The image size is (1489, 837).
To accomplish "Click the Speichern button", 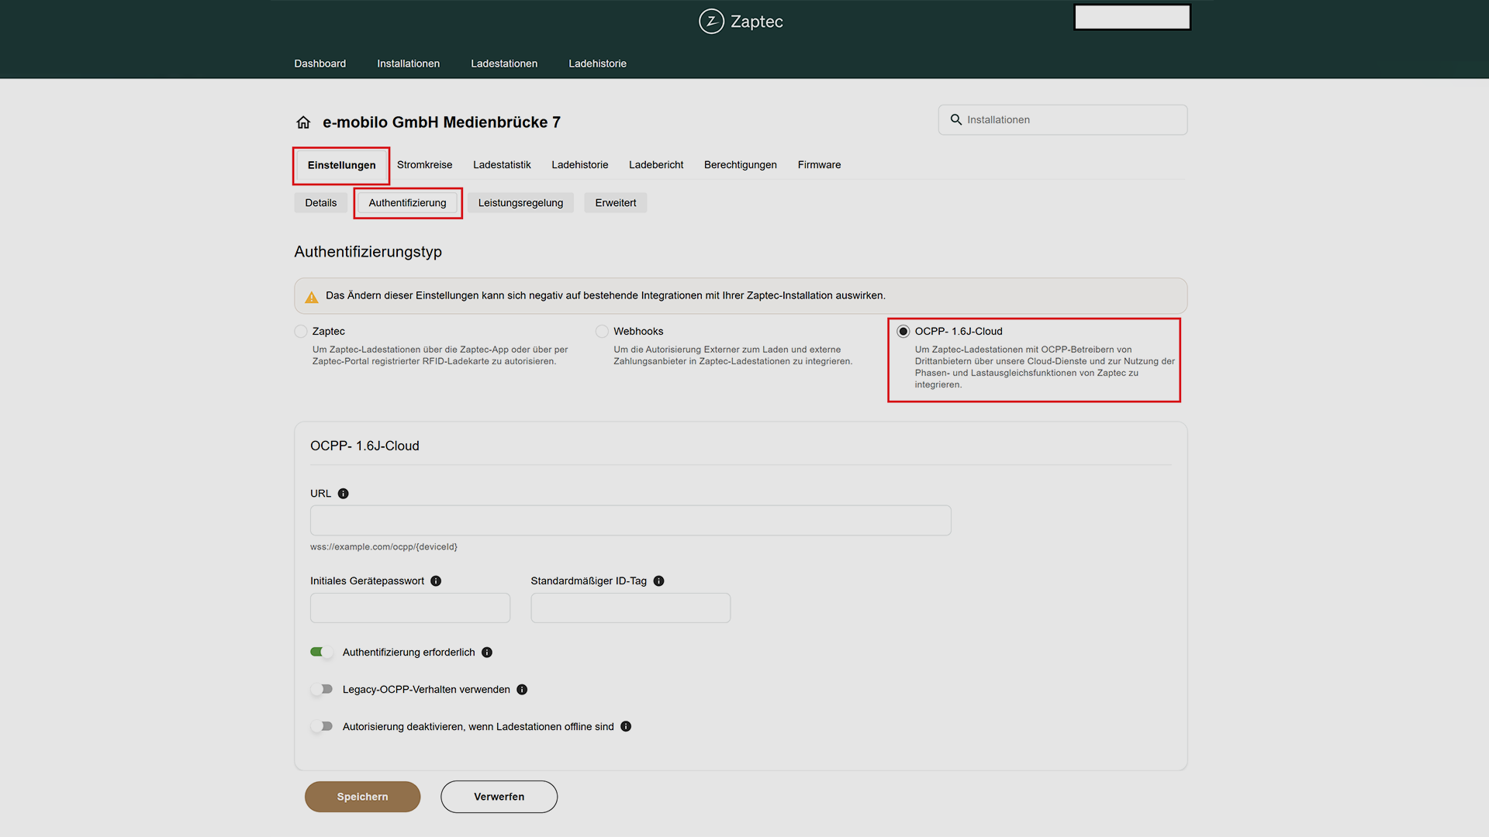I will pyautogui.click(x=363, y=797).
